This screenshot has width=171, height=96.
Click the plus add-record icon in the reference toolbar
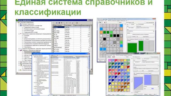[x=62, y=23]
